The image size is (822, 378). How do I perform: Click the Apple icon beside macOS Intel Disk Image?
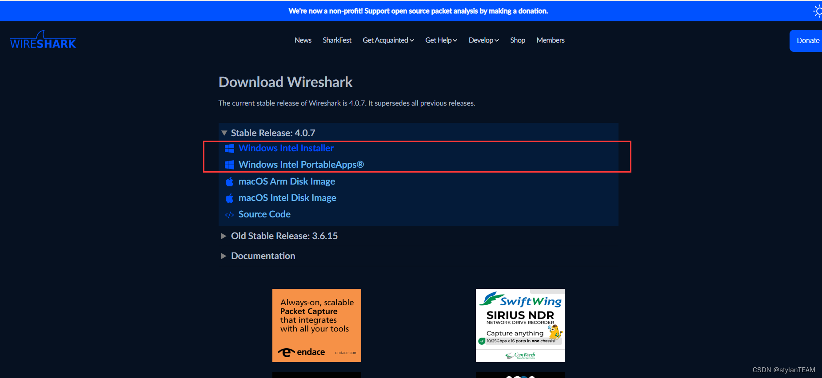[229, 198]
